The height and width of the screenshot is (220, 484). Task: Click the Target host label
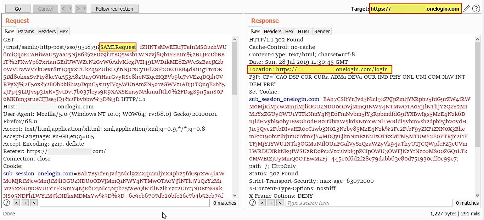(415, 9)
